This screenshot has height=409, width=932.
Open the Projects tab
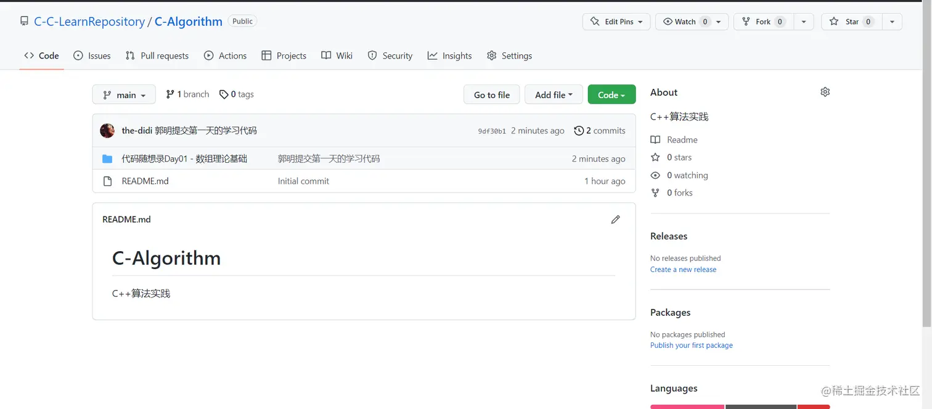click(284, 56)
